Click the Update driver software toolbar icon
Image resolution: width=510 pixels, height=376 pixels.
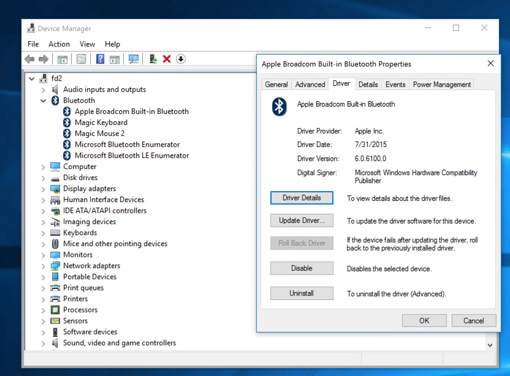pyautogui.click(x=153, y=59)
